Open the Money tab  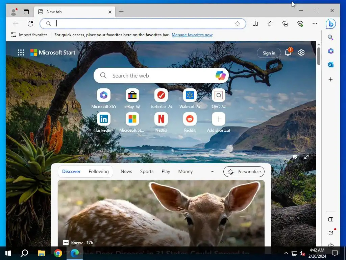[x=186, y=171]
